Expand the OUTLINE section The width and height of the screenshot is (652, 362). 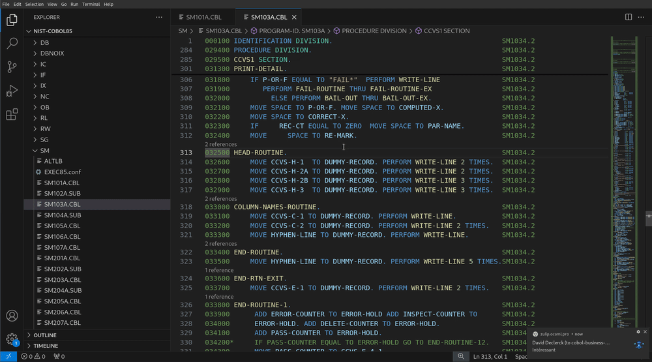click(x=45, y=335)
